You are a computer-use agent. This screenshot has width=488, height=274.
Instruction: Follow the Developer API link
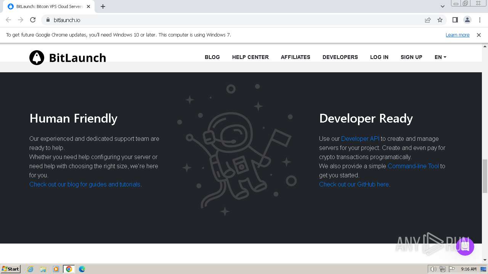[360, 139]
